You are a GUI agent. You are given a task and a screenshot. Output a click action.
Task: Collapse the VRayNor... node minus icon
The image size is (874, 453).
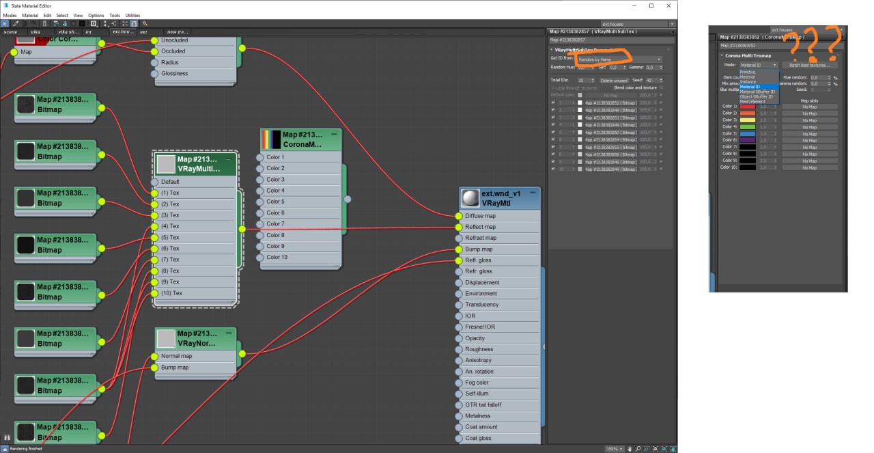point(229,333)
